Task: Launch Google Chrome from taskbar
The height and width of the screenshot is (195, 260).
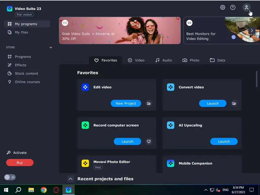Action: [x=44, y=190]
